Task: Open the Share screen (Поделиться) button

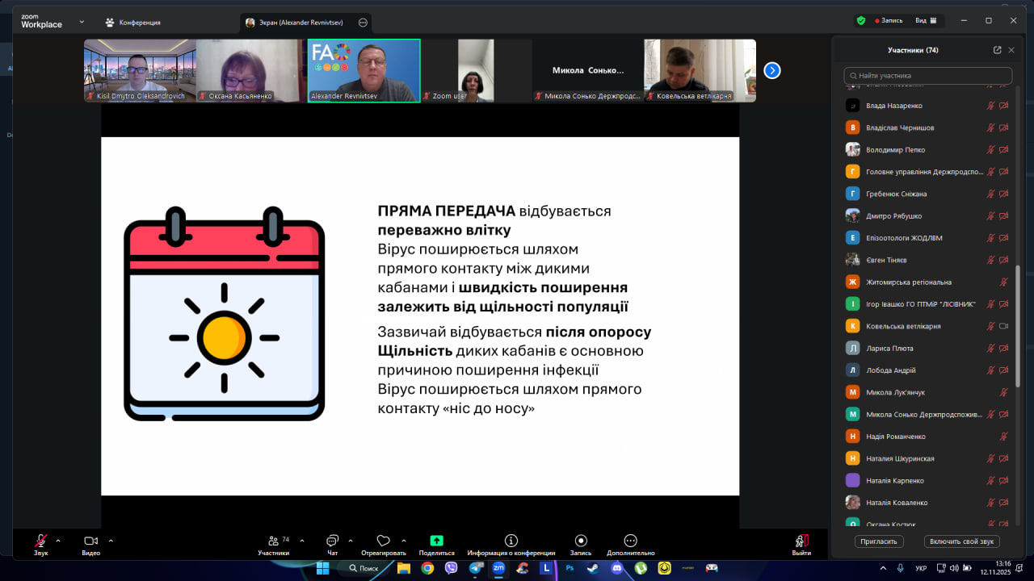Action: pos(436,541)
